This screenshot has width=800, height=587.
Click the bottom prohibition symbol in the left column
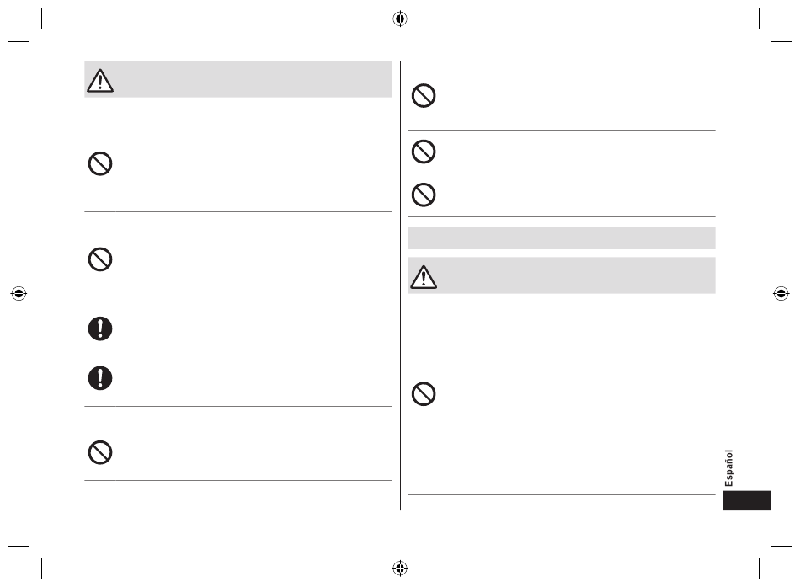point(100,452)
